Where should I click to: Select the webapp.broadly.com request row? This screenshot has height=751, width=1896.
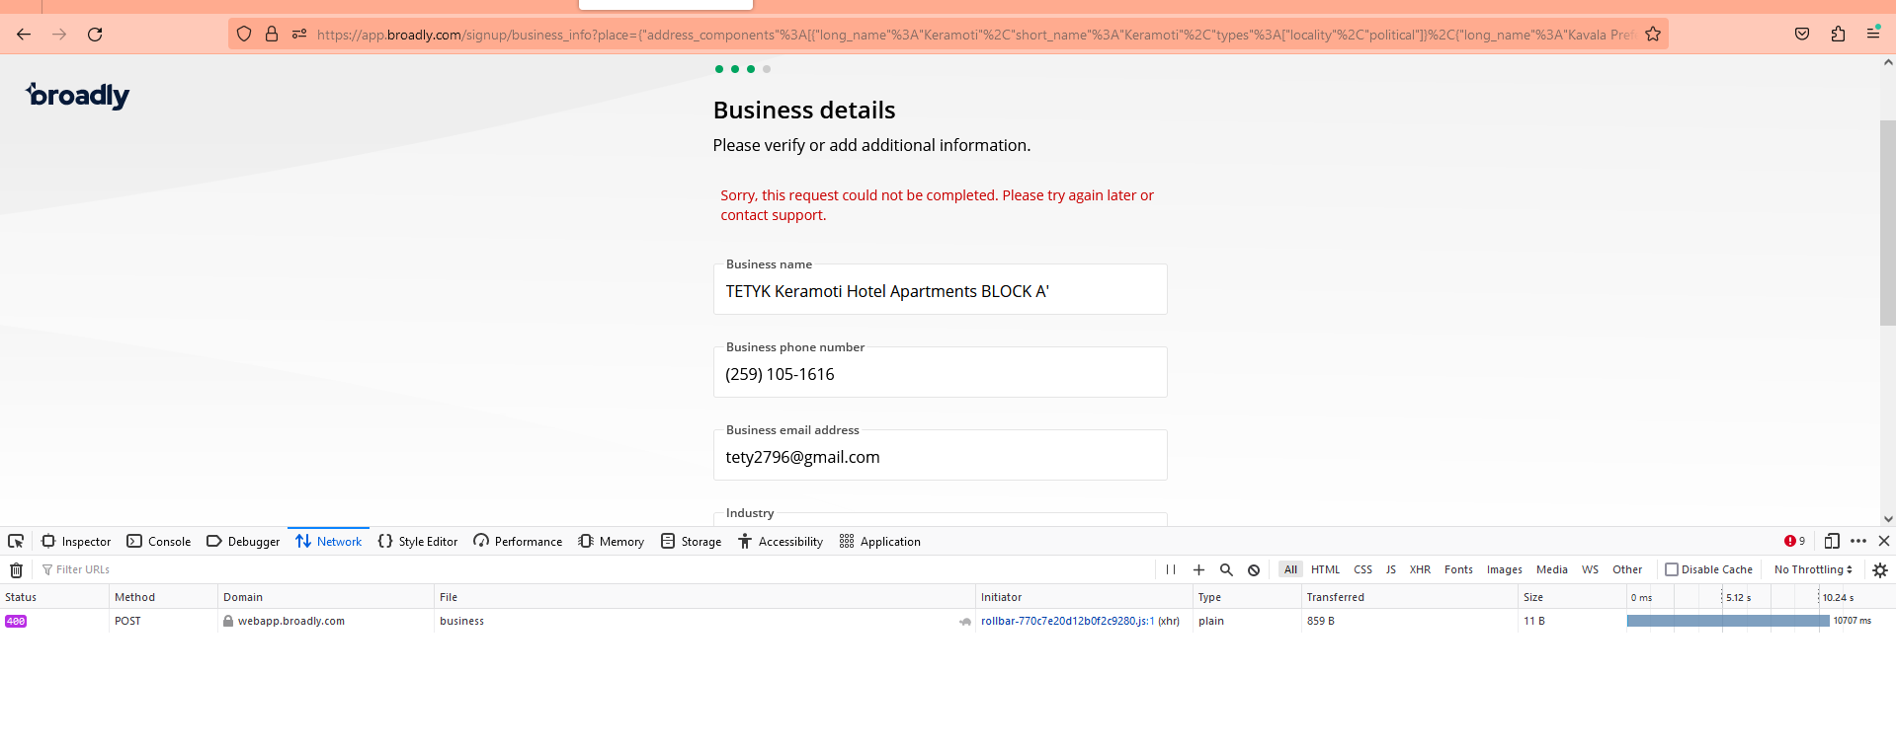point(948,621)
